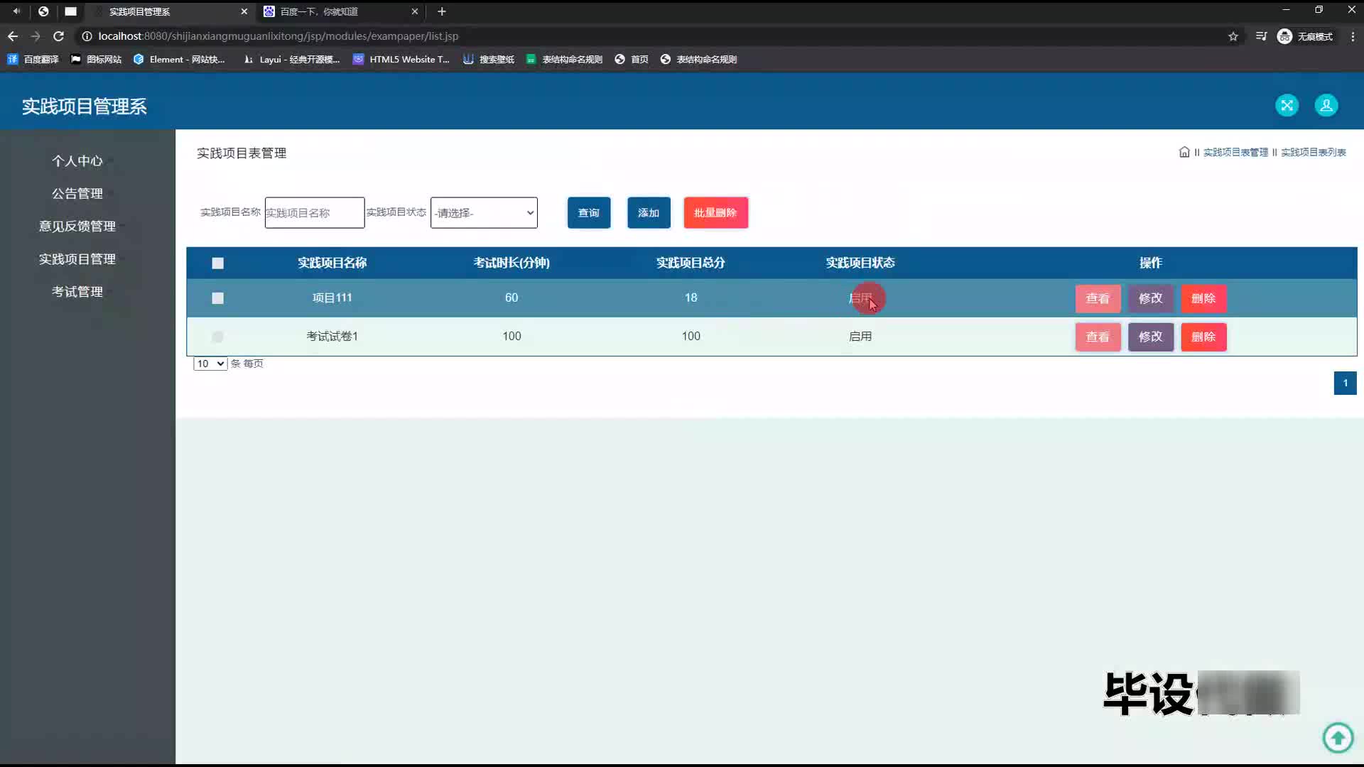Focus the 实践项目名称 search input
The width and height of the screenshot is (1364, 767).
315,213
